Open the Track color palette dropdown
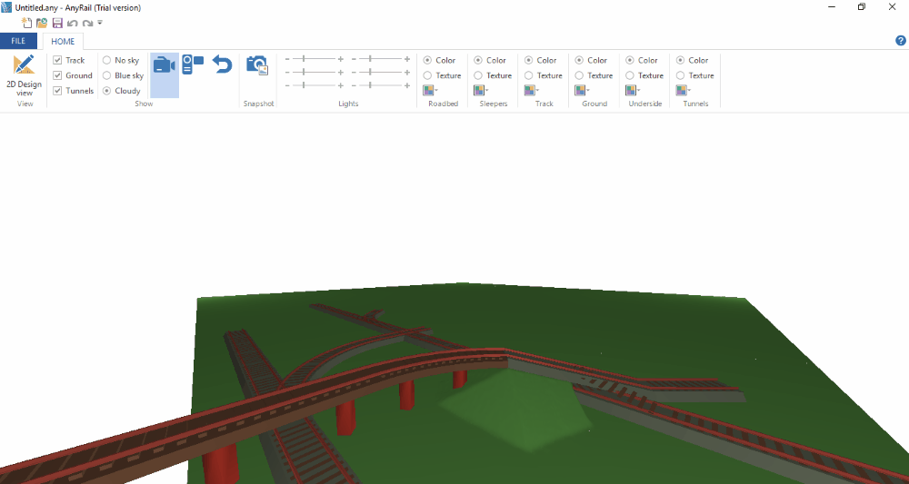This screenshot has height=484, width=909. [x=531, y=90]
